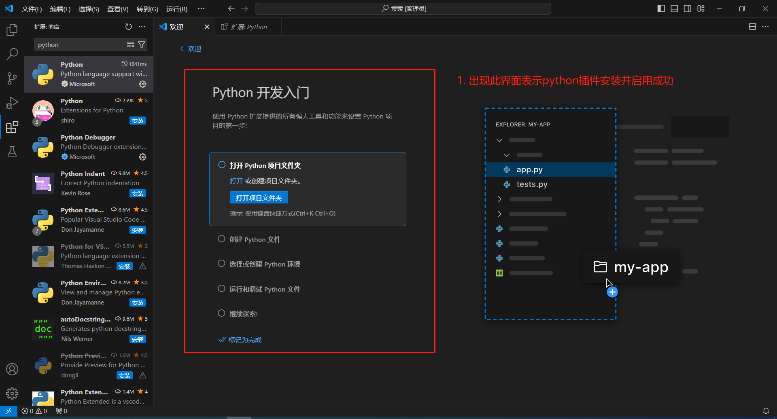Viewport: 777px width, 419px height.
Task: Open the Run and Debug view
Action: [12, 103]
